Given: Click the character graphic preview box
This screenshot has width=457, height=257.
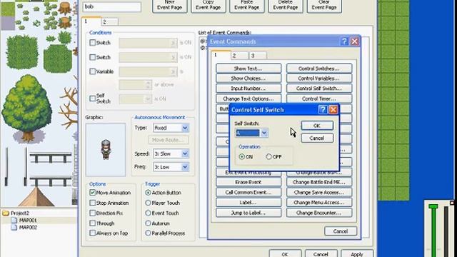Looking at the screenshot, I should click(x=106, y=149).
